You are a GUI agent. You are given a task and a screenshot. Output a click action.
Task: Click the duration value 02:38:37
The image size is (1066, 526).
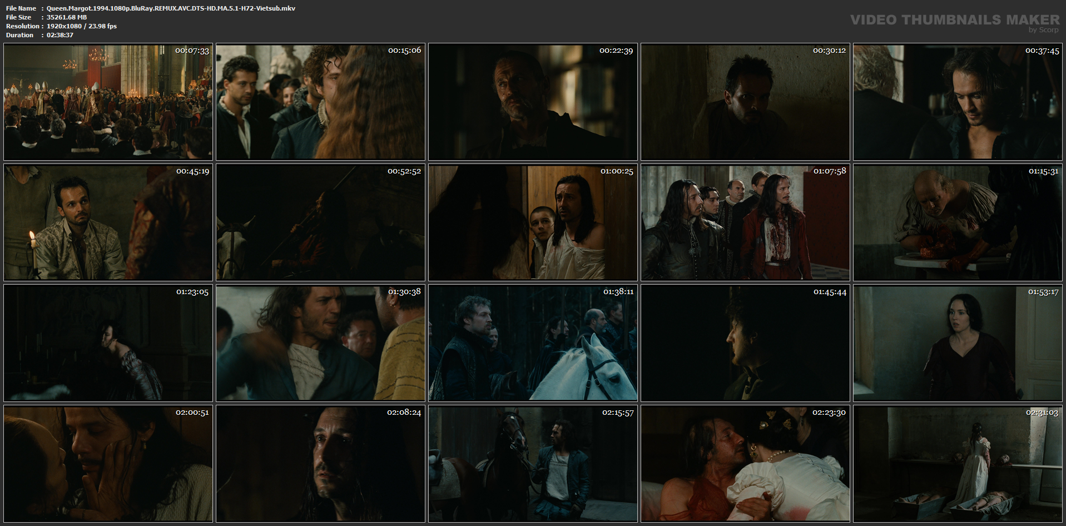click(60, 35)
